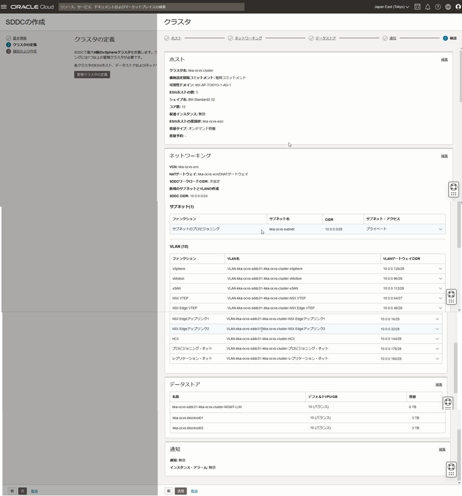Go to the ネットワーキング wizard step
This screenshot has height=496, width=462.
[x=248, y=38]
